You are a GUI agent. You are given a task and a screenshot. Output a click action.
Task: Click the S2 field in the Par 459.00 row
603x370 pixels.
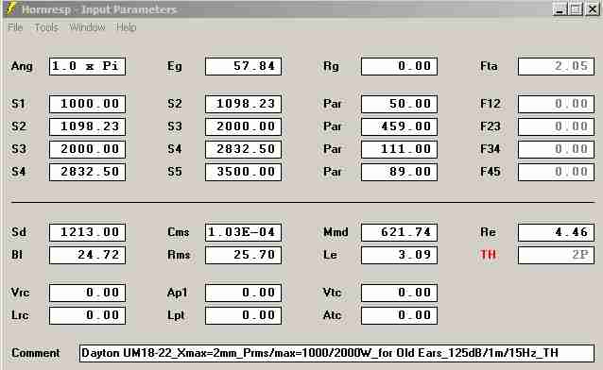pyautogui.click(x=87, y=126)
